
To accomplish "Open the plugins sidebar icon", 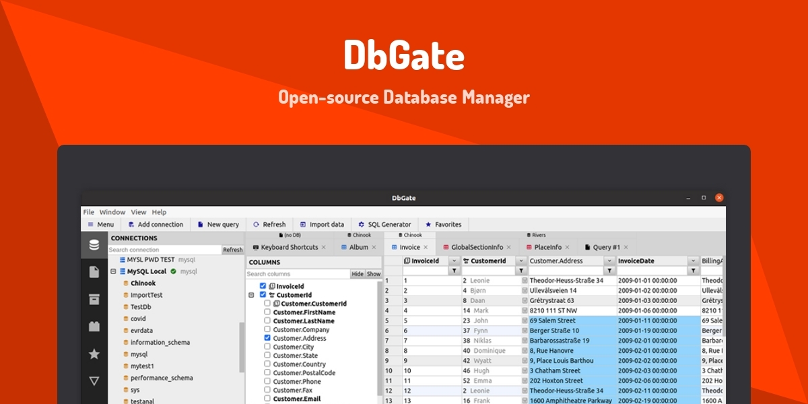I will point(94,327).
